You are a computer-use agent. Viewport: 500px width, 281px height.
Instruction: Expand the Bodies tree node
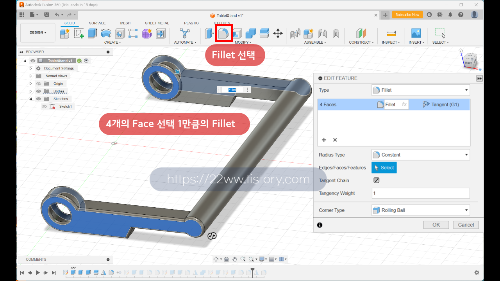click(30, 91)
